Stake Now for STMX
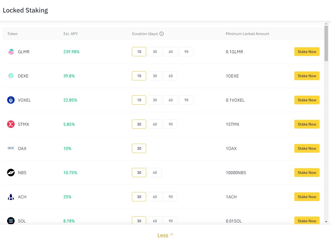This screenshot has height=241, width=331. pos(307,124)
